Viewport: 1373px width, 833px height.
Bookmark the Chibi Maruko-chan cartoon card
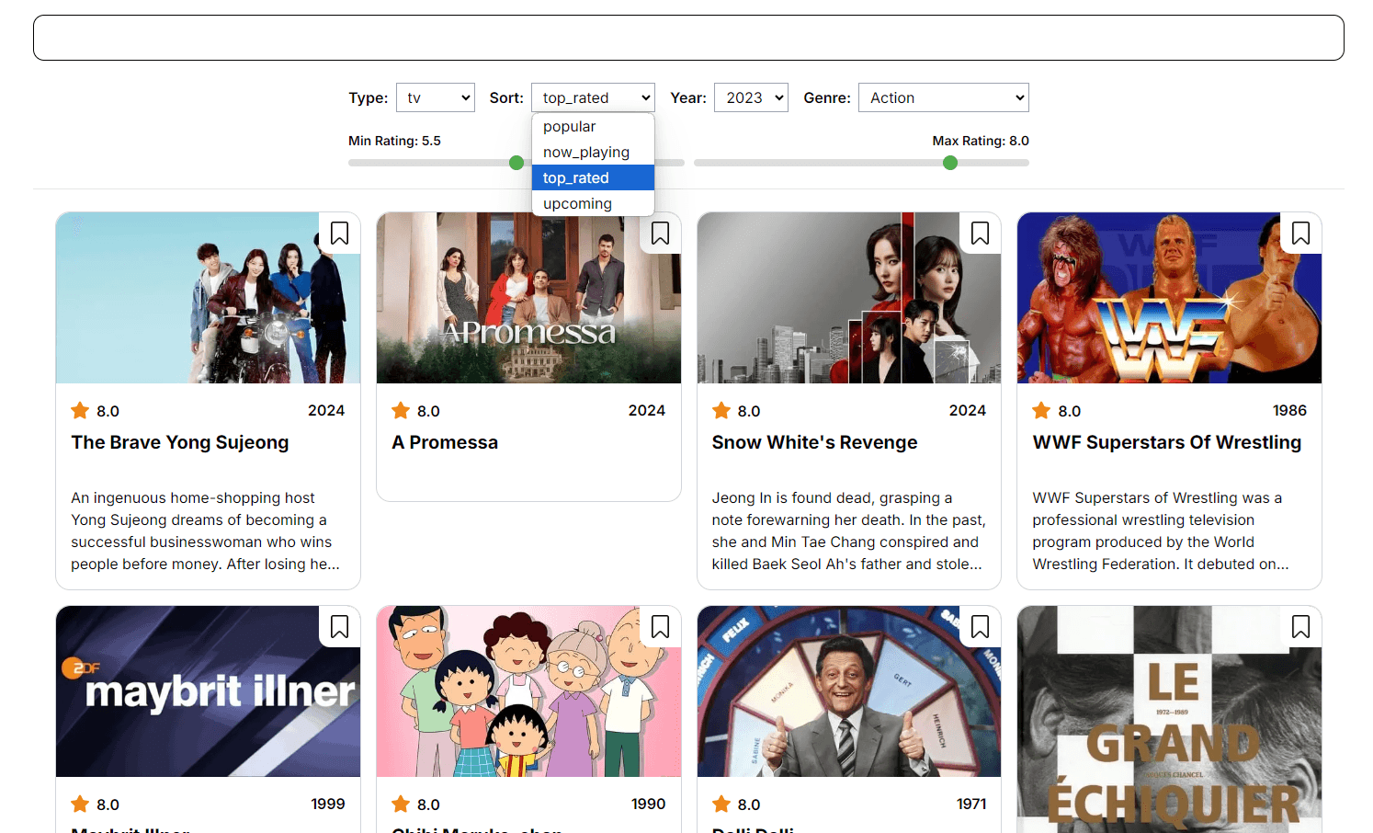point(660,627)
